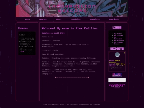Click the 'Site created in April 10th 2024' item
This screenshot has height=108, width=144.
coord(27,39)
